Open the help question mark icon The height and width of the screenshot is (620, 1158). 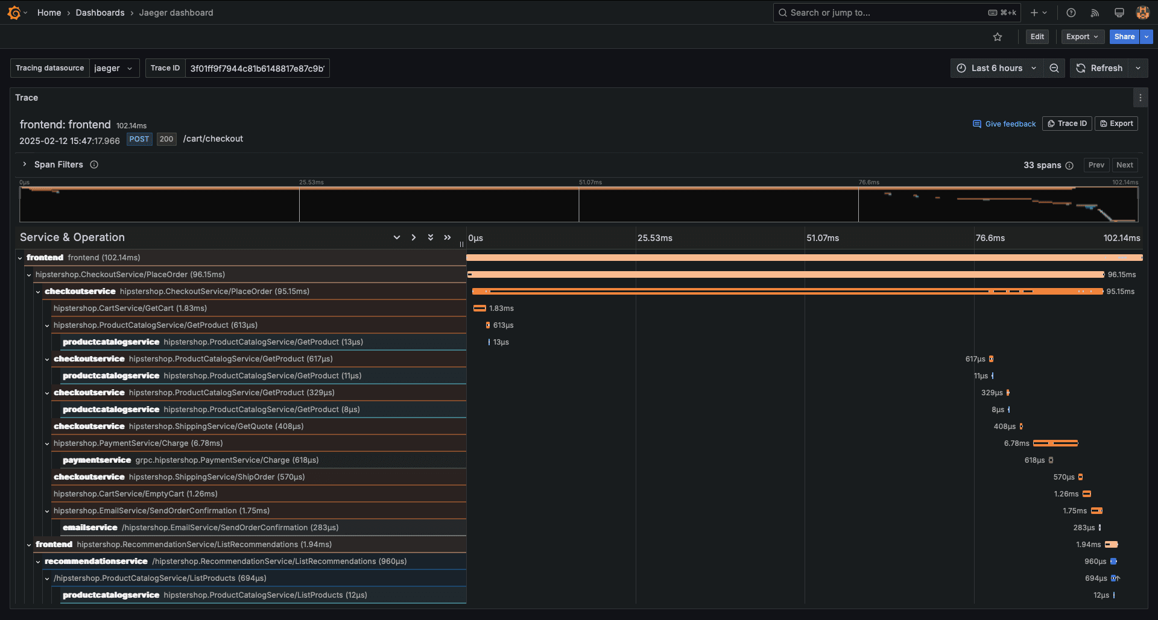1071,13
